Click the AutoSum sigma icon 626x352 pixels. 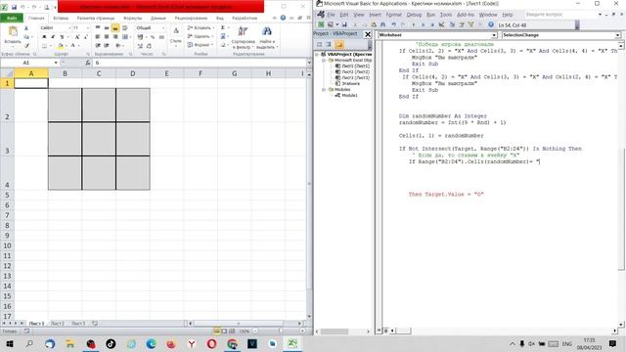pyautogui.click(x=223, y=27)
